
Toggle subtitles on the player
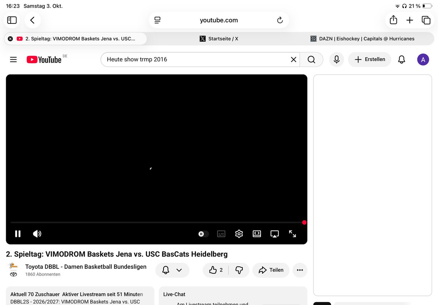tap(221, 234)
